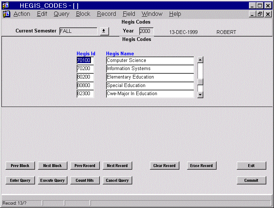Click the Cancel Query button
This screenshot has width=274, height=208.
pos(117,180)
